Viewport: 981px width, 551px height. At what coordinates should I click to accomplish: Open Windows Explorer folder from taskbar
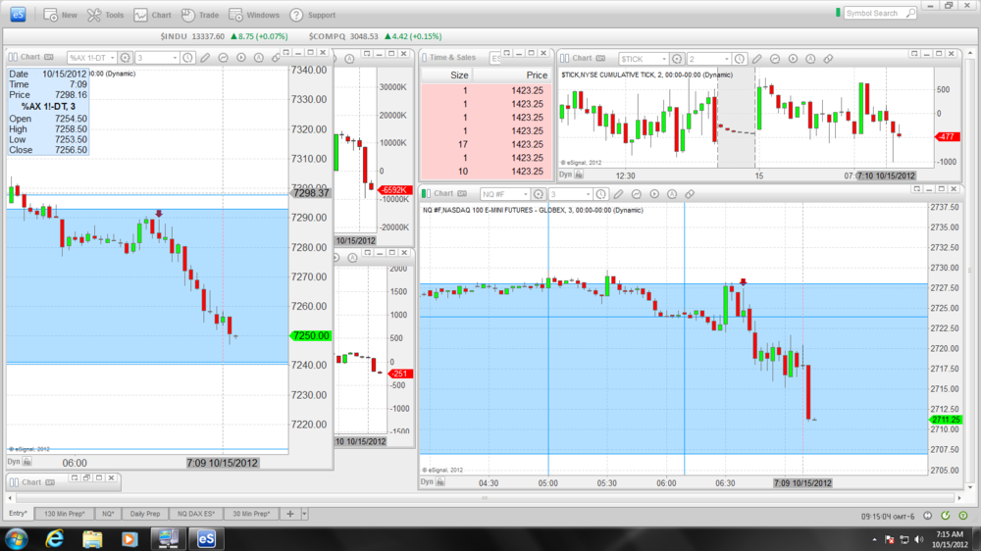pyautogui.click(x=92, y=538)
